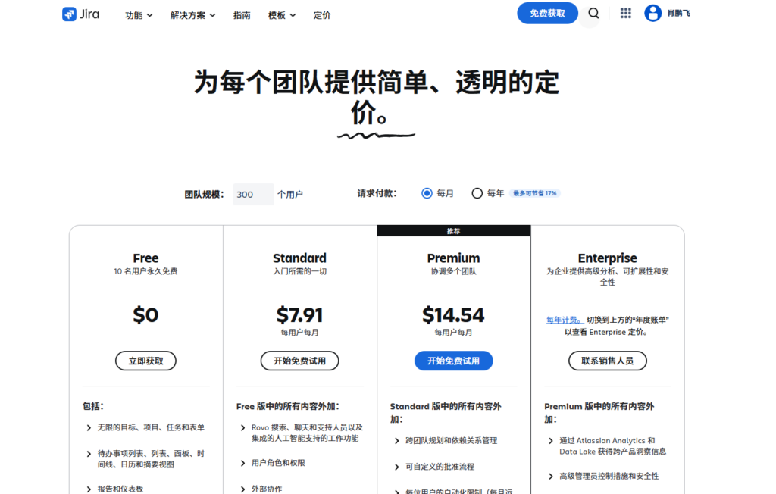The width and height of the screenshot is (776, 494).
Task: Select the 定价 navigation item
Action: click(322, 14)
